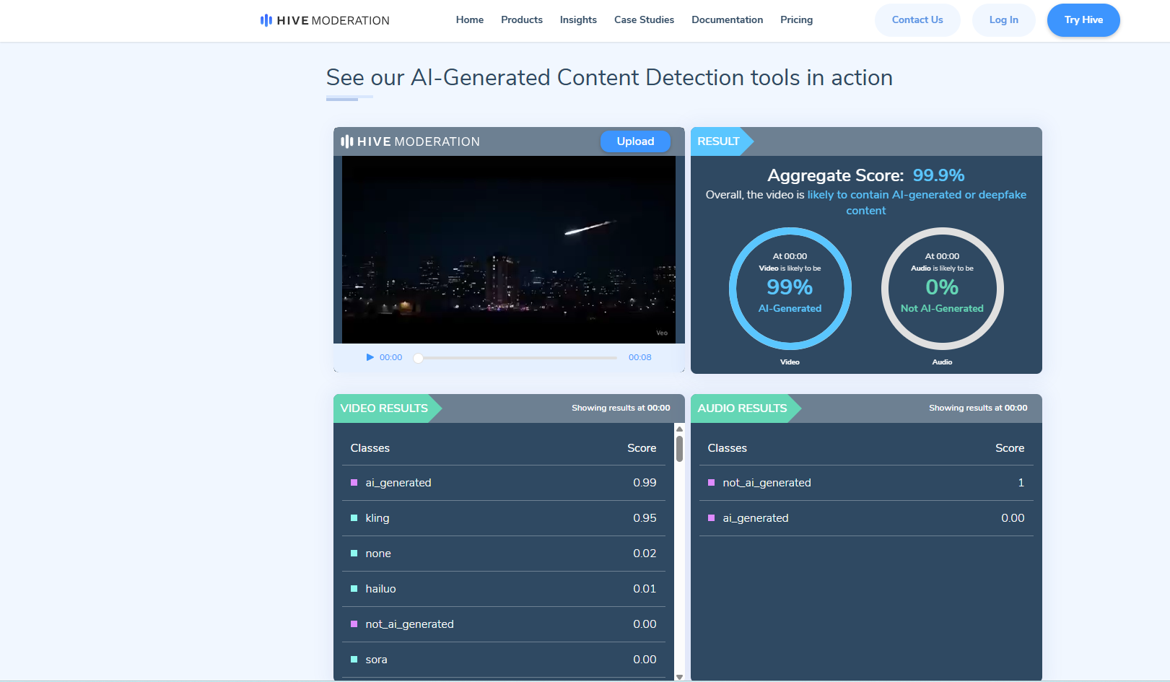Open Case Studies in navigation
This screenshot has width=1170, height=682.
(x=644, y=20)
